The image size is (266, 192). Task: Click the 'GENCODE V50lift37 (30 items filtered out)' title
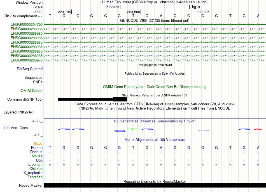click(x=155, y=20)
